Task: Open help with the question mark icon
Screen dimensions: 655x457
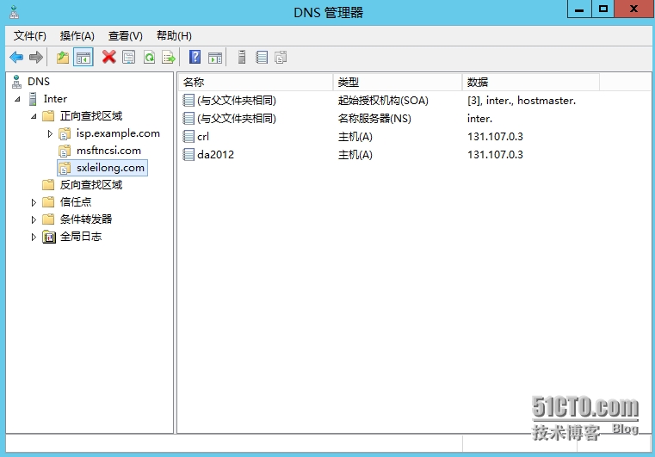Action: click(x=195, y=57)
